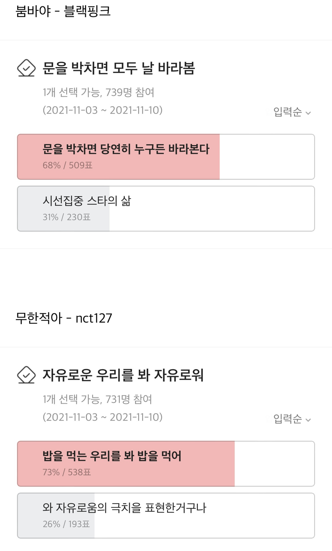This screenshot has height=551, width=332.
Task: Click the 붐바야 - 블랙핑크 heading
Action: click(63, 11)
